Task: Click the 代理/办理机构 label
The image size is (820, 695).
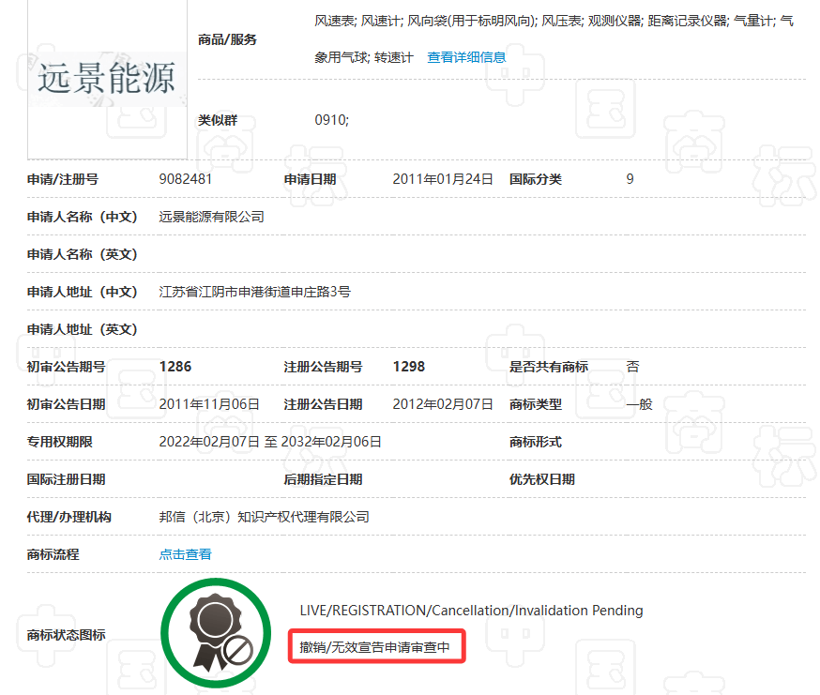Action: [69, 517]
